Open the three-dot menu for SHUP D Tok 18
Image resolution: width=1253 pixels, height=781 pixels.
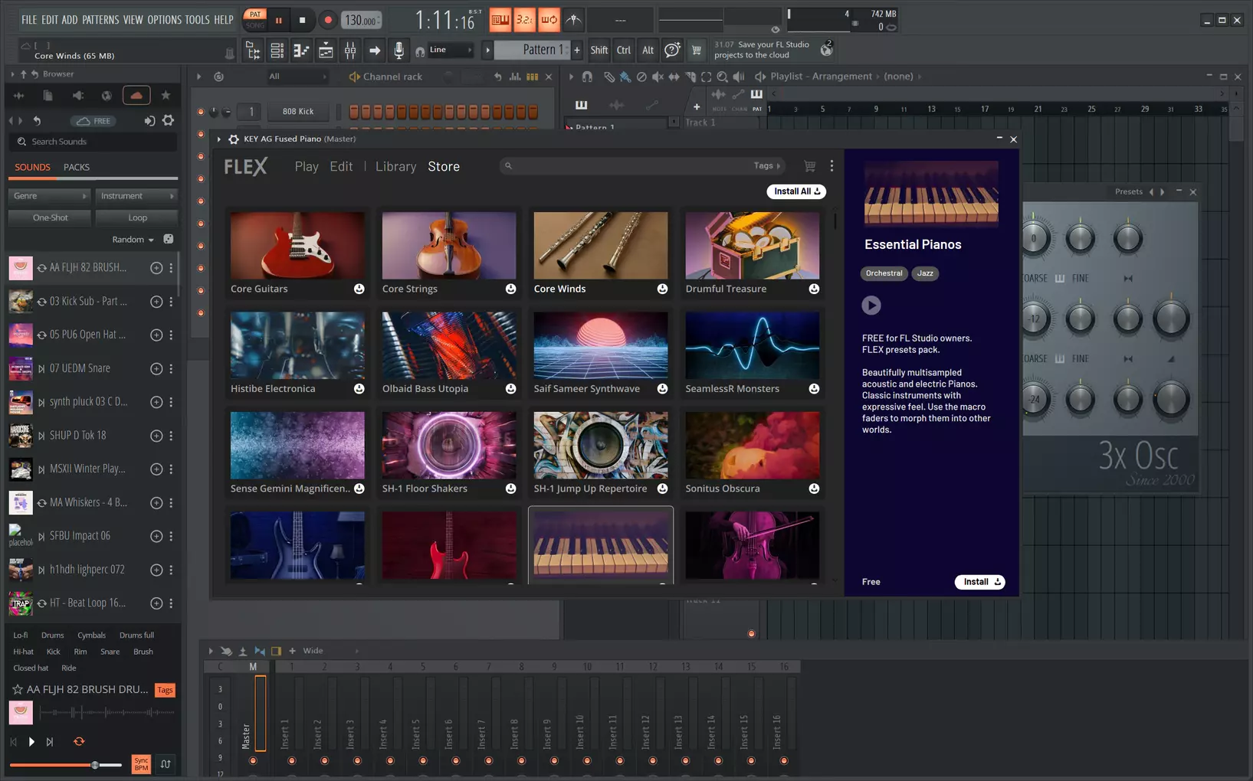click(x=171, y=436)
